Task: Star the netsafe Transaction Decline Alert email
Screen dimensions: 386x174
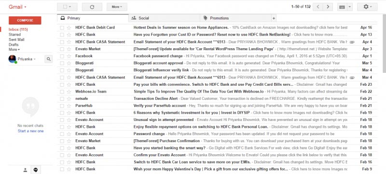Action: [x=69, y=98]
